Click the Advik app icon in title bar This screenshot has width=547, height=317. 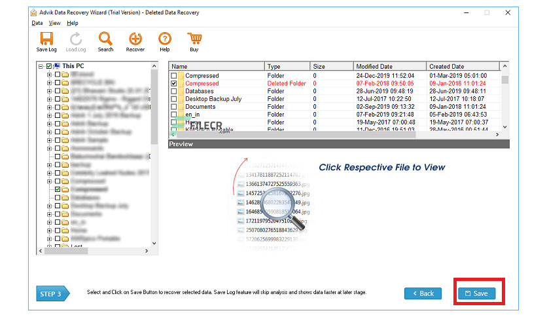33,12
